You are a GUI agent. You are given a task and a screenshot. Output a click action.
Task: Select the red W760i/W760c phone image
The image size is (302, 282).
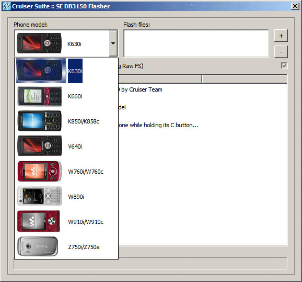40,171
